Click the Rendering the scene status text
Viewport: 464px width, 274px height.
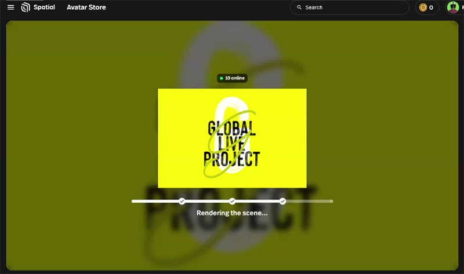232,213
